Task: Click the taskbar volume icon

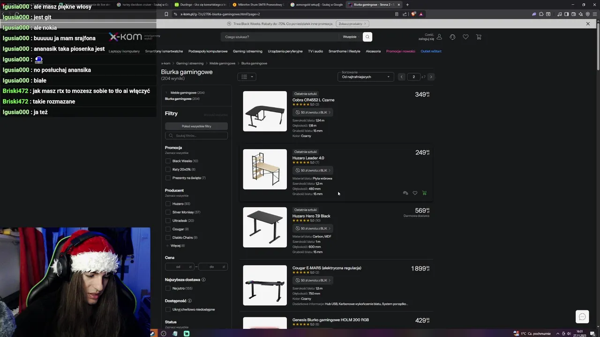Action: [x=569, y=333]
